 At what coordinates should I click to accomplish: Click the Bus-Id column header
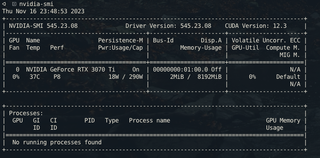pyautogui.click(x=163, y=40)
